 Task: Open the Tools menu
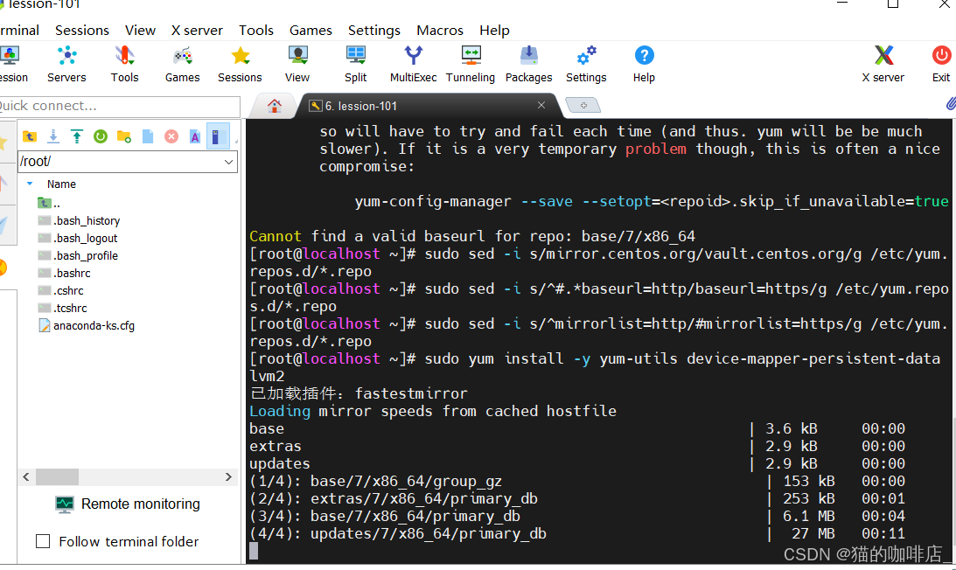click(256, 30)
